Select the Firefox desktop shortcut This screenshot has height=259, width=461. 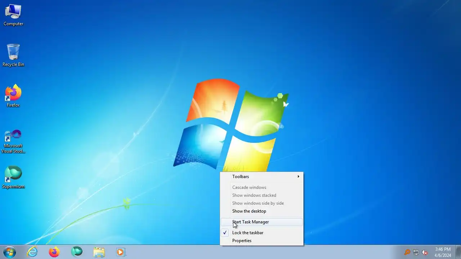(13, 96)
